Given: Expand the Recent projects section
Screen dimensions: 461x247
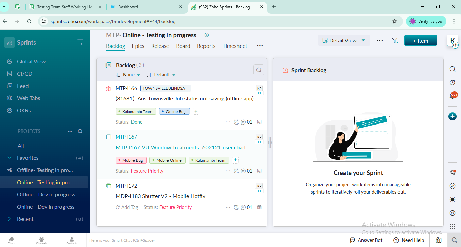Looking at the screenshot, I should click(x=10, y=219).
